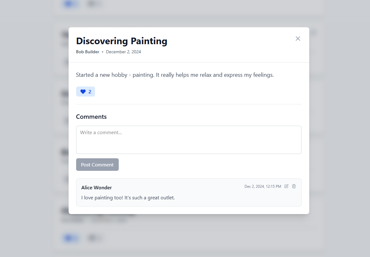Image resolution: width=370 pixels, height=257 pixels.
Task: Click blurred gray comment button above the dialog
Action: [94, 4]
